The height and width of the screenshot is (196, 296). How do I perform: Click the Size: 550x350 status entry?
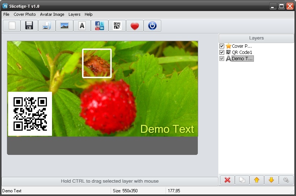pos(125,191)
